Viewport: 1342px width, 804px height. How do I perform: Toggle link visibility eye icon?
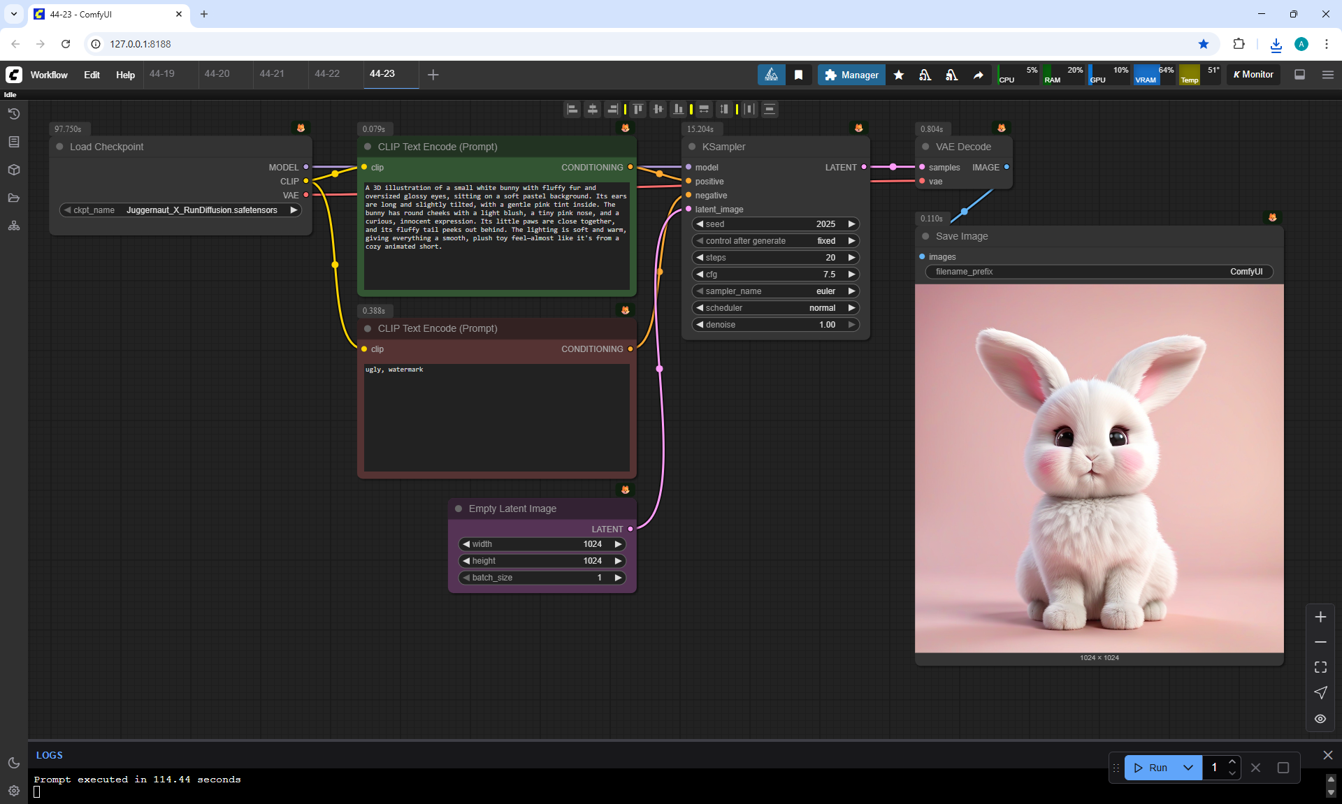[1320, 719]
